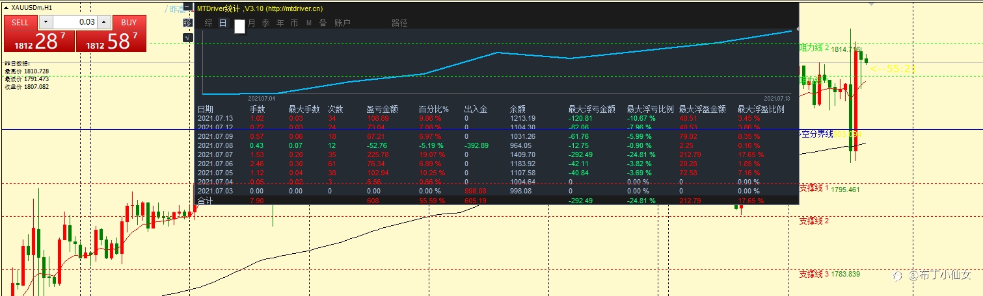Click the MTDriver统计 V3.10 title link
This screenshot has height=296, width=983.
[260, 8]
